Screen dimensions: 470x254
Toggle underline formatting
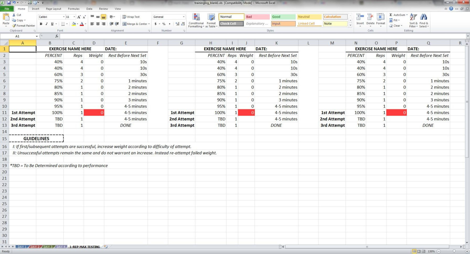click(52, 24)
